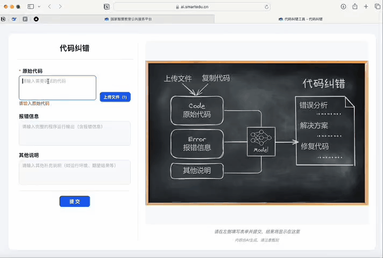Open the pinned black circle tab
This screenshot has width=383, height=258.
36,19
